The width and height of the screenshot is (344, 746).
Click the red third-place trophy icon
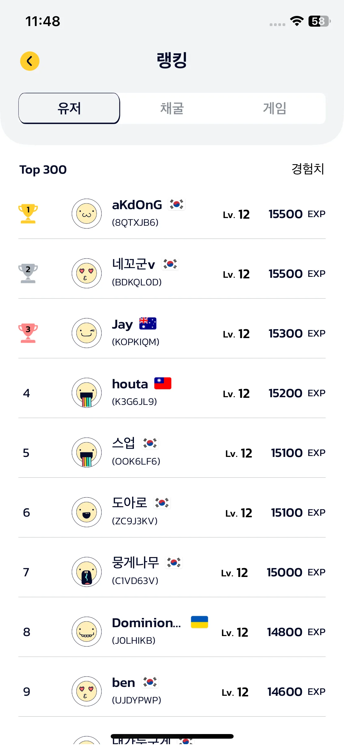pos(28,333)
